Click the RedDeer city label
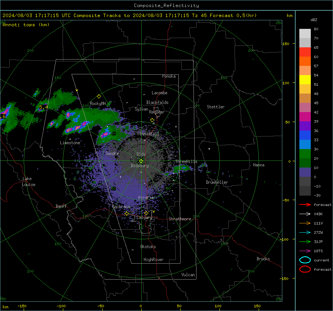 point(157,112)
